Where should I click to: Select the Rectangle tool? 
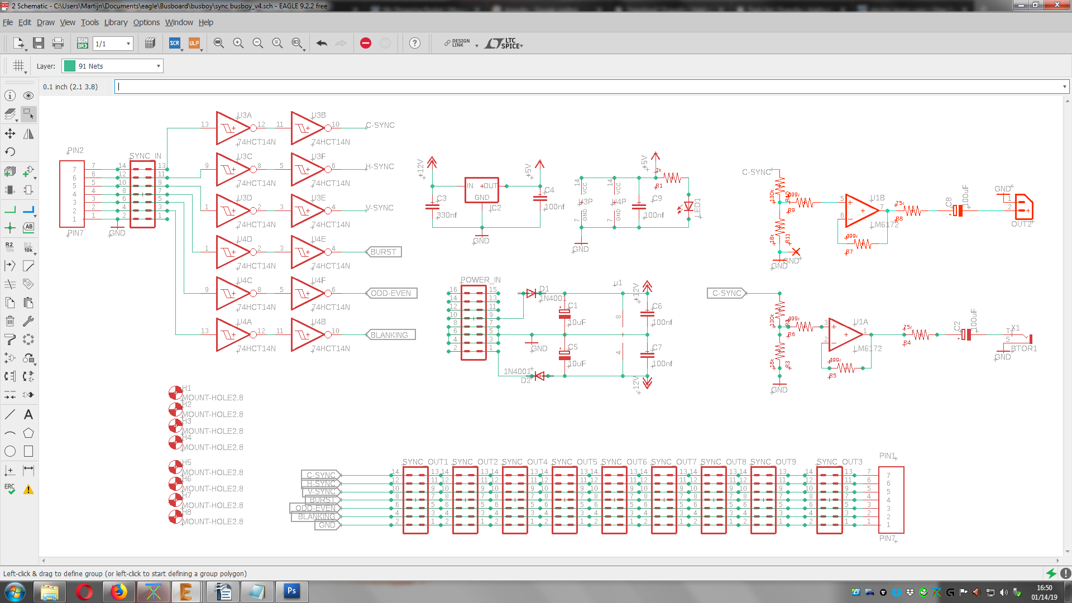pyautogui.click(x=28, y=451)
